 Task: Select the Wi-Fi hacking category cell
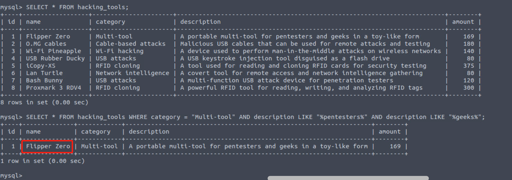click(119, 51)
